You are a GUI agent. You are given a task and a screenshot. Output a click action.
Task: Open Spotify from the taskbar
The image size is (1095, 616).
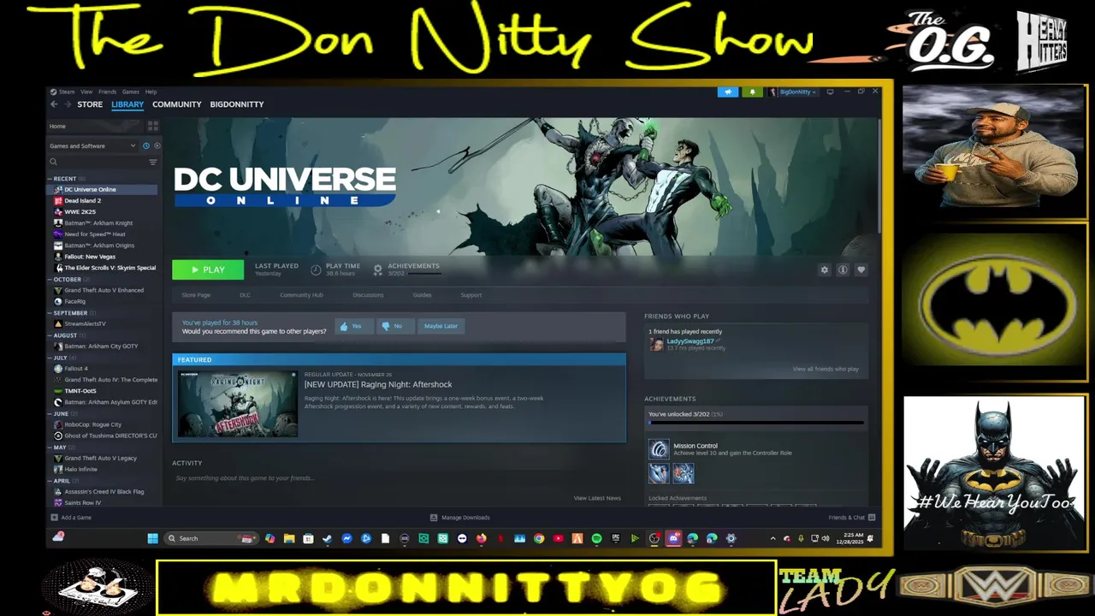point(596,538)
